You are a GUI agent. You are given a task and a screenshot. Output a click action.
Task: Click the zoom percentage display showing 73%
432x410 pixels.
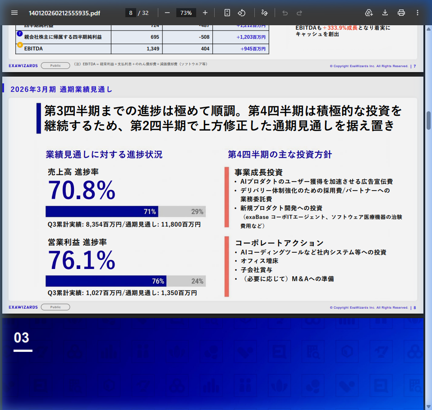click(x=186, y=13)
